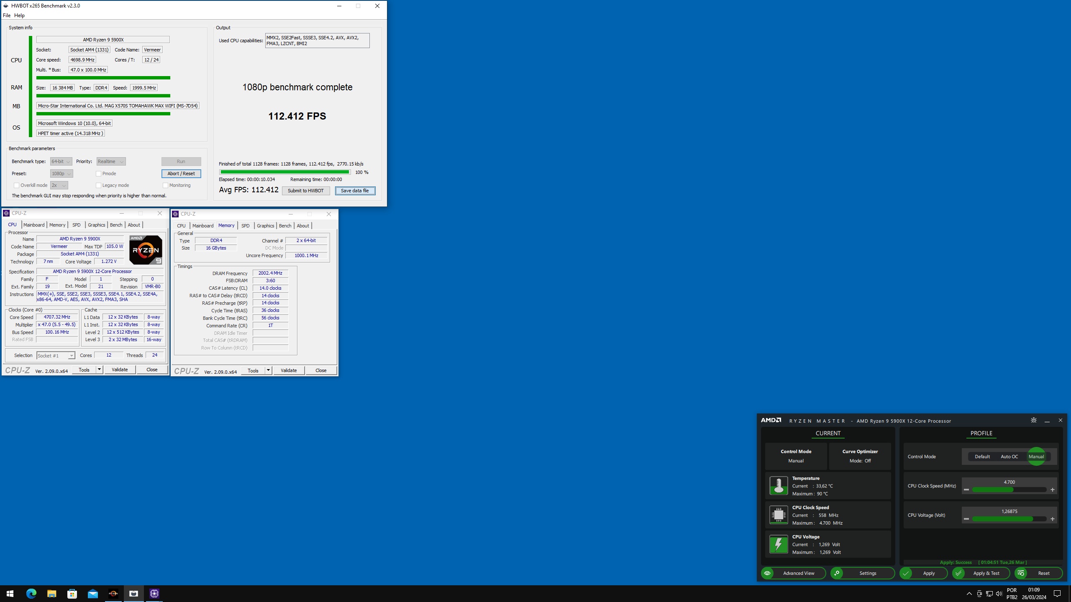Click Apply & Test in Ryzen Master
The image size is (1071, 602).
[x=981, y=573]
